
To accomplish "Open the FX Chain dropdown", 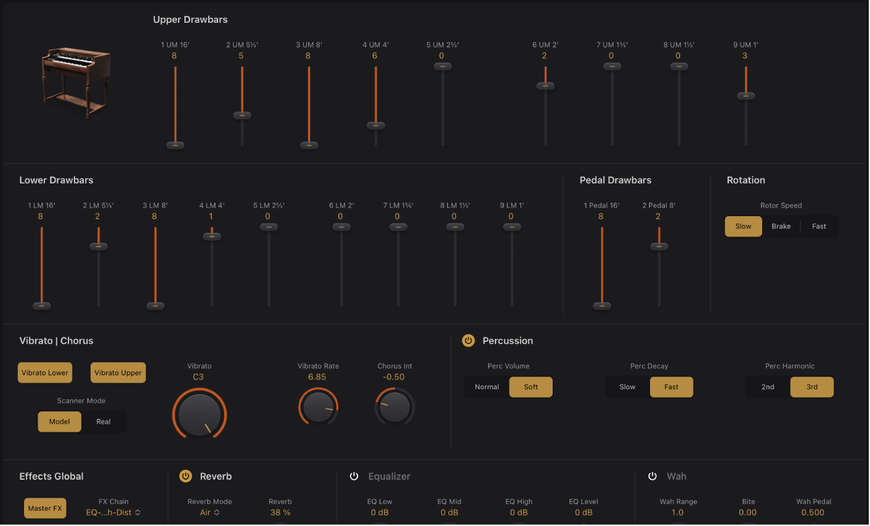I will 113,512.
